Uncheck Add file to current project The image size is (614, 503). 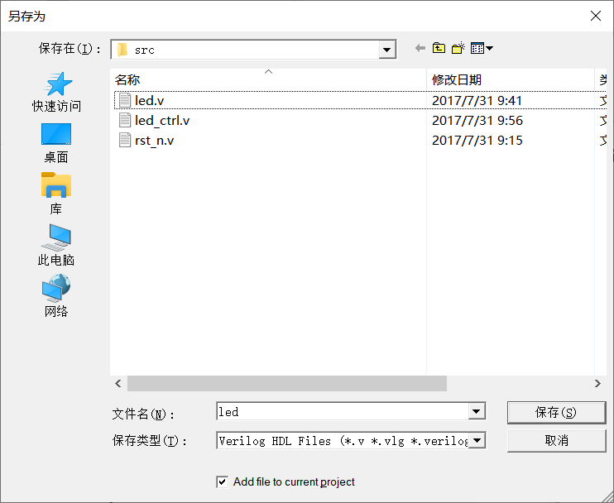click(222, 481)
